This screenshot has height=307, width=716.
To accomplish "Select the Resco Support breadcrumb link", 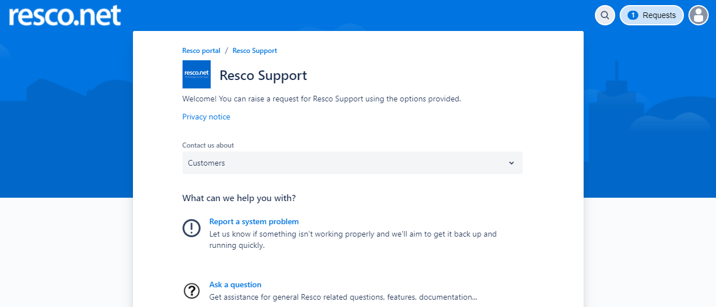I will (x=255, y=51).
